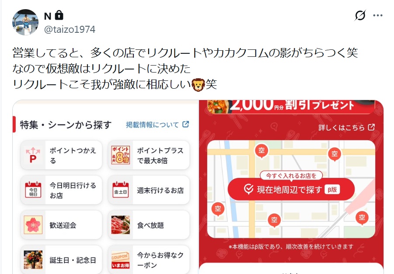Open the 詳しくはこちら external link
The width and height of the screenshot is (394, 274).
[x=347, y=127]
